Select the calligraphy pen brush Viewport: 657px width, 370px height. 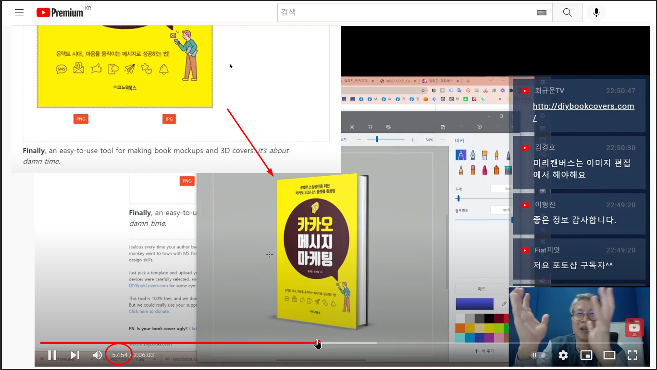click(472, 155)
